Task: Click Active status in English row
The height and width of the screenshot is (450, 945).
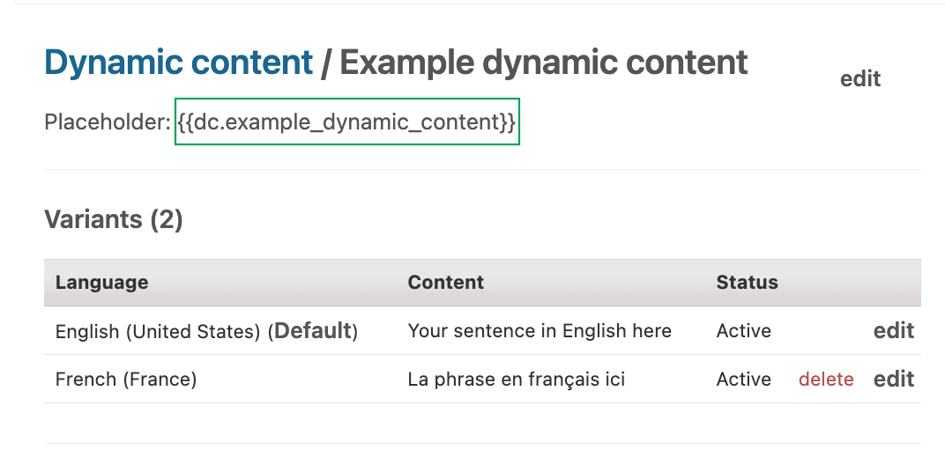Action: point(744,331)
